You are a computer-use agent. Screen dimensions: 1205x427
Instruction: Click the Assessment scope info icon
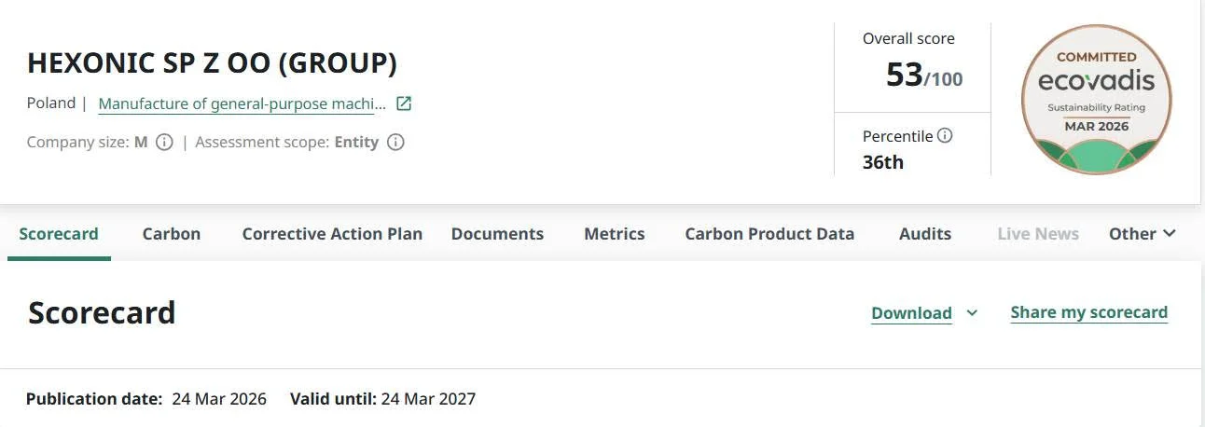[x=395, y=143]
